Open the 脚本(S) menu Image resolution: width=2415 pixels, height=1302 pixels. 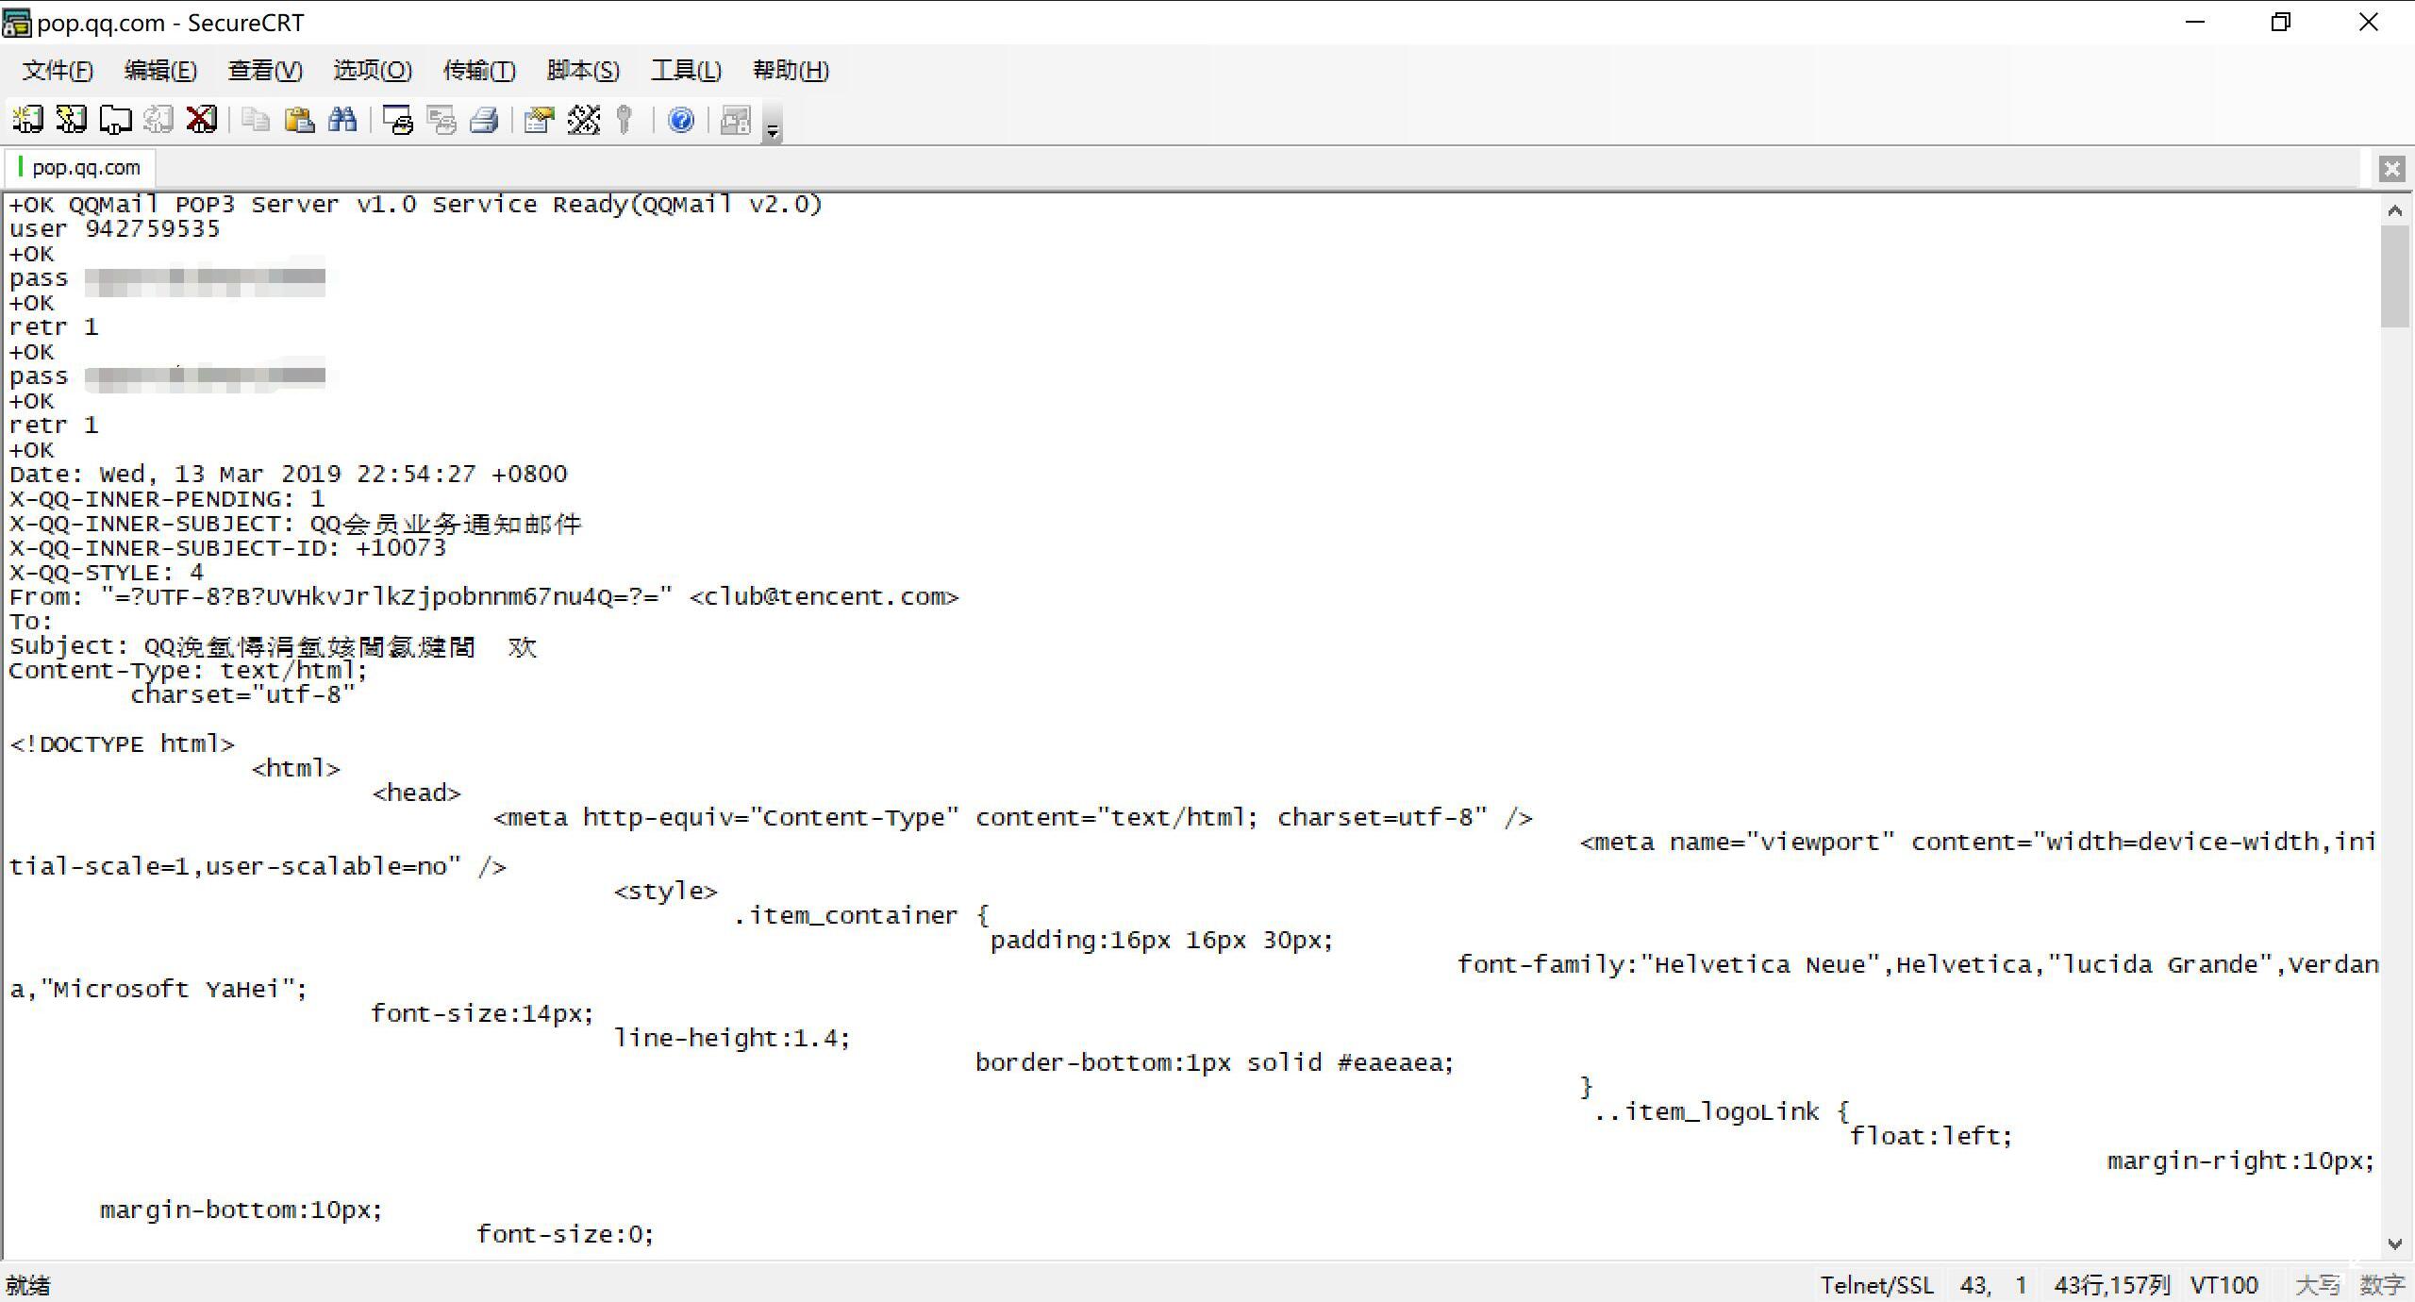tap(583, 71)
